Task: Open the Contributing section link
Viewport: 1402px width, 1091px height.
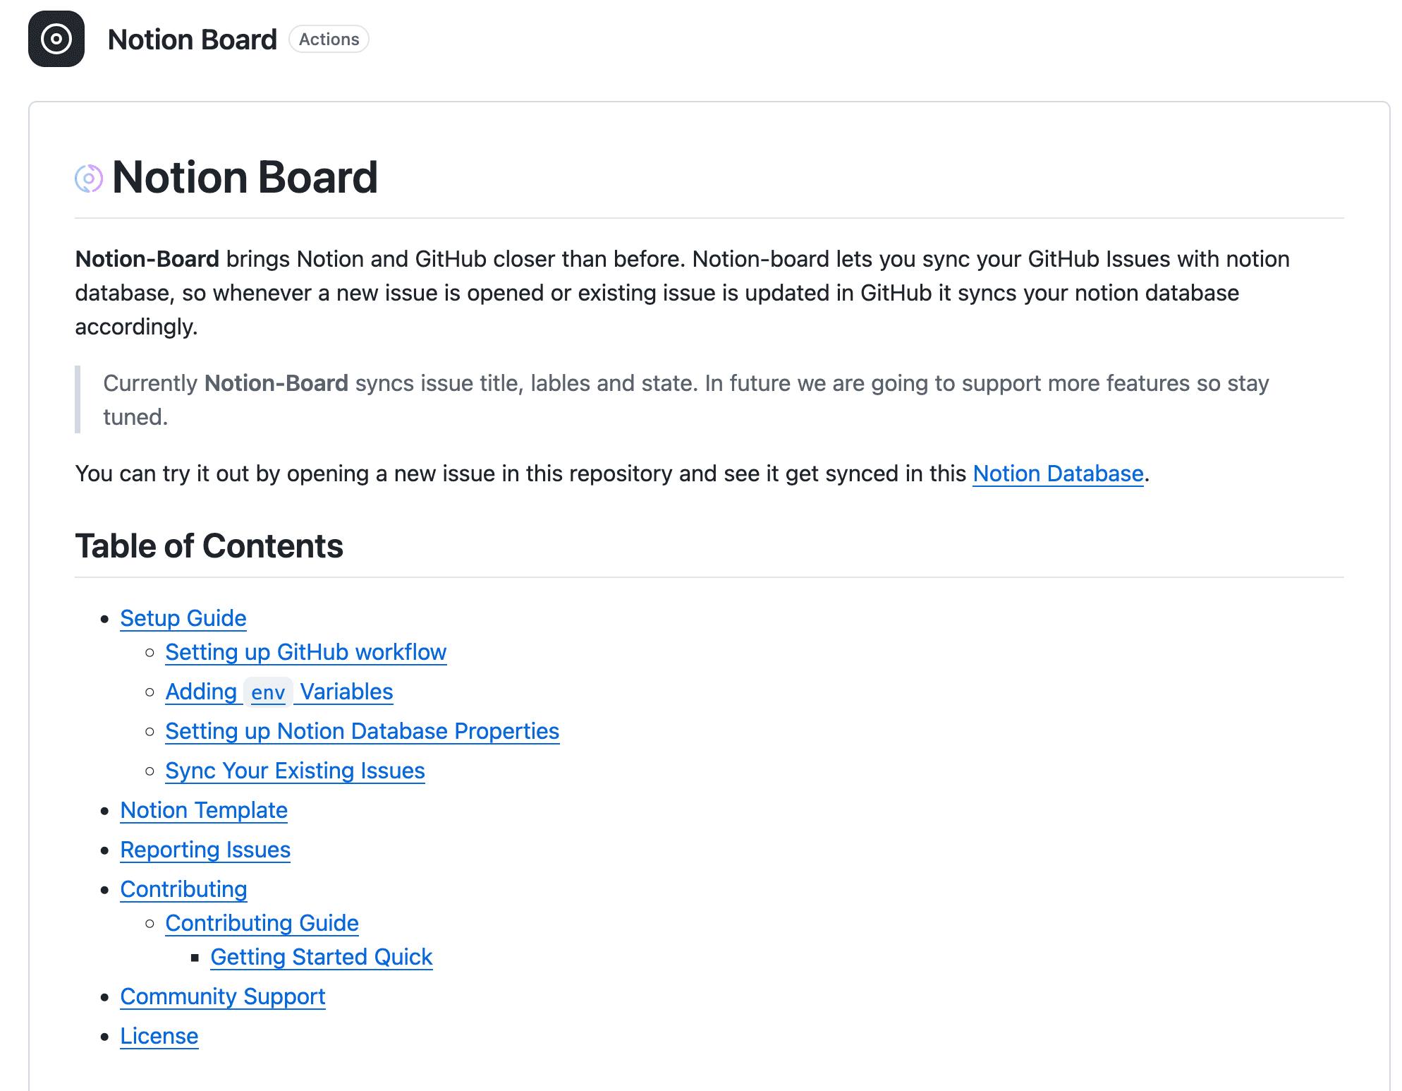Action: coord(183,889)
